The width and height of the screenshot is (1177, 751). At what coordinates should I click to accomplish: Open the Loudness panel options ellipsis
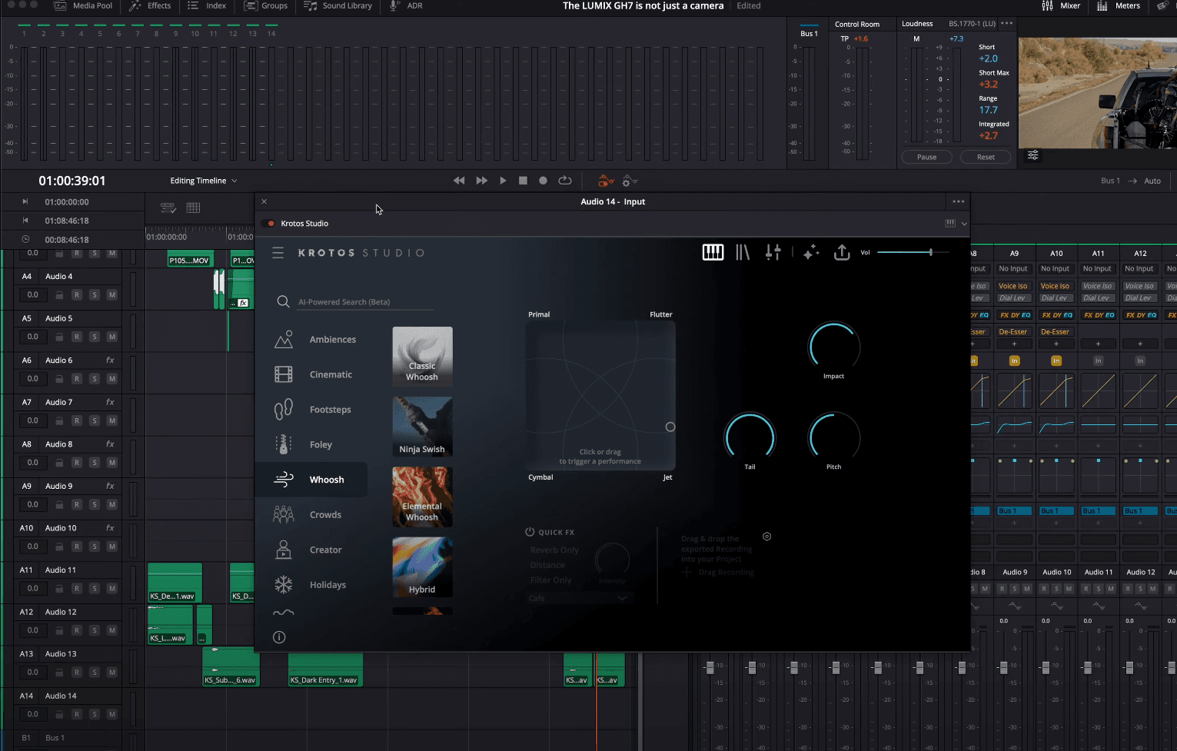1006,23
